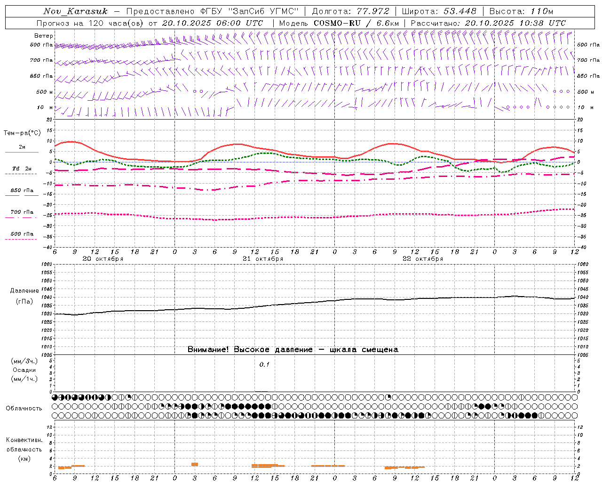Click the '22 октября' date label
This screenshot has height=482, width=602.
pos(423,259)
